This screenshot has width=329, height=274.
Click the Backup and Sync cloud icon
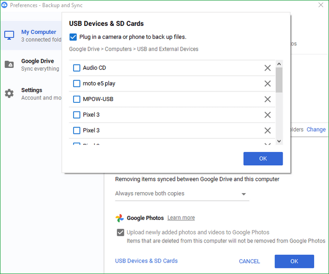coord(4,5)
